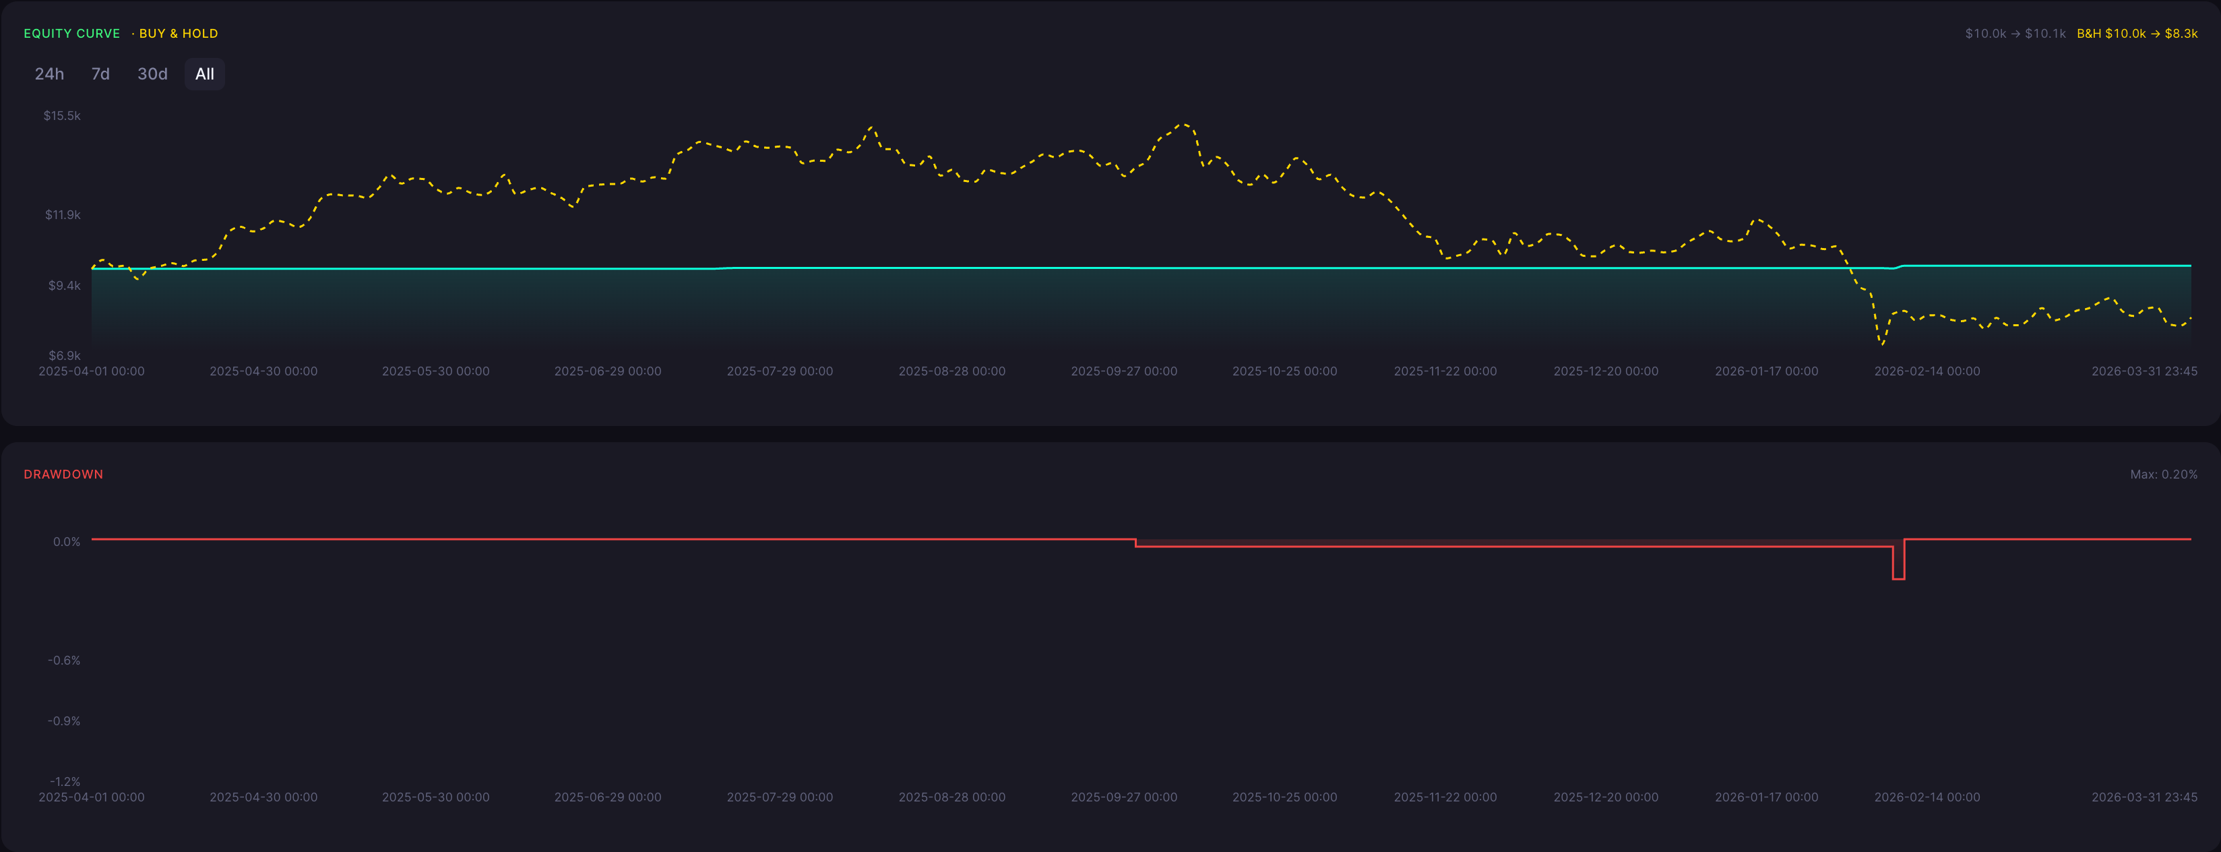2221x852 pixels.
Task: Click drawdown chart date 2025-04-30 00:00
Action: pos(263,797)
